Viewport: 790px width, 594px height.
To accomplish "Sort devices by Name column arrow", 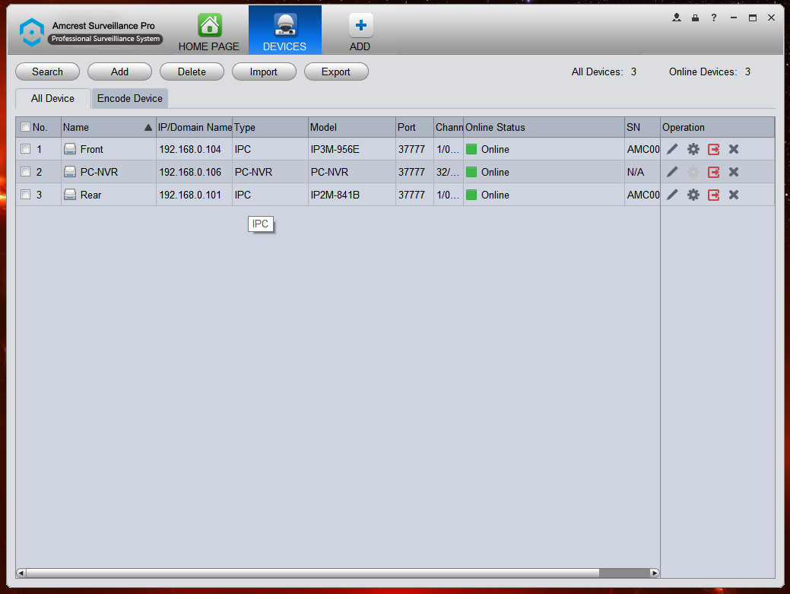I will (148, 128).
